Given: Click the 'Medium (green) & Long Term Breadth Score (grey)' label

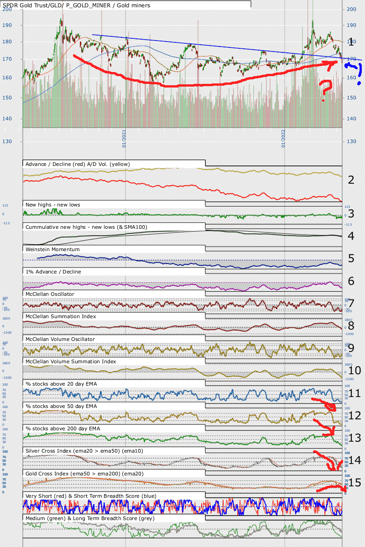Looking at the screenshot, I should click(x=89, y=518).
